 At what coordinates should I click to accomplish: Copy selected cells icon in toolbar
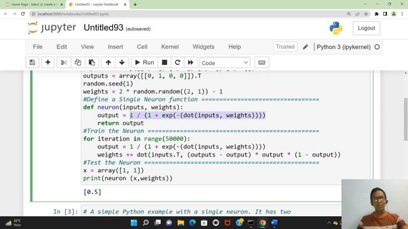coord(78,62)
